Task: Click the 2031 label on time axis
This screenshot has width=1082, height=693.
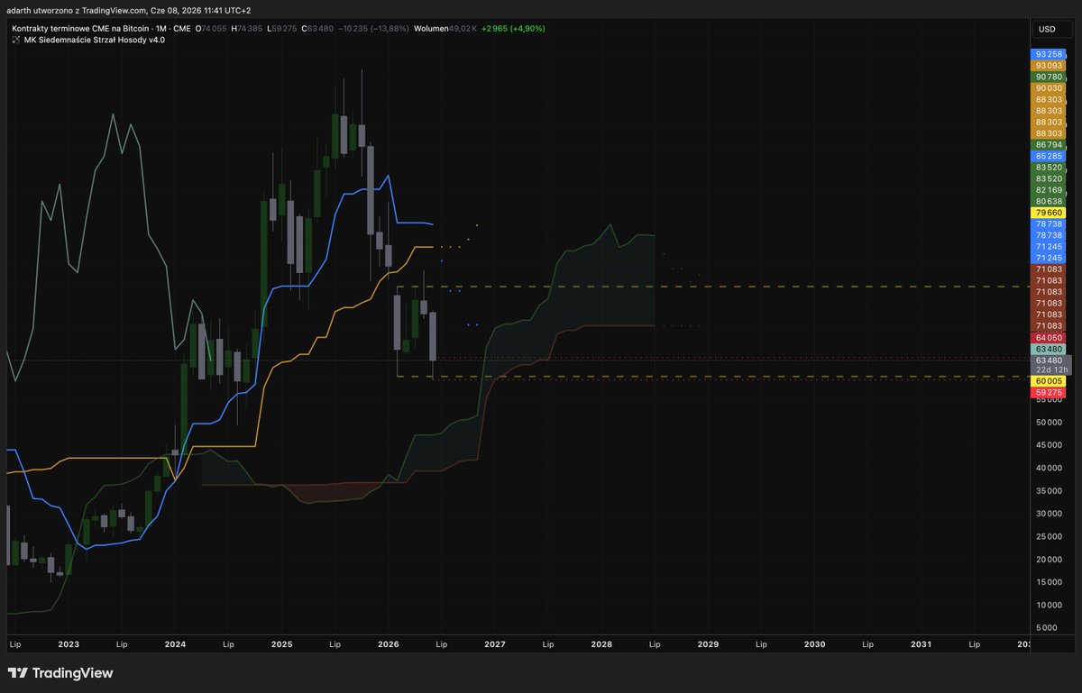Action: [921, 644]
